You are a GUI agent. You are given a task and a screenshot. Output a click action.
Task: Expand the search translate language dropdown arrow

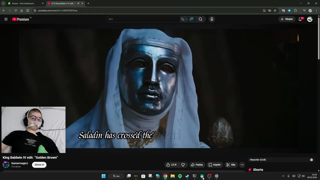[x=186, y=19]
